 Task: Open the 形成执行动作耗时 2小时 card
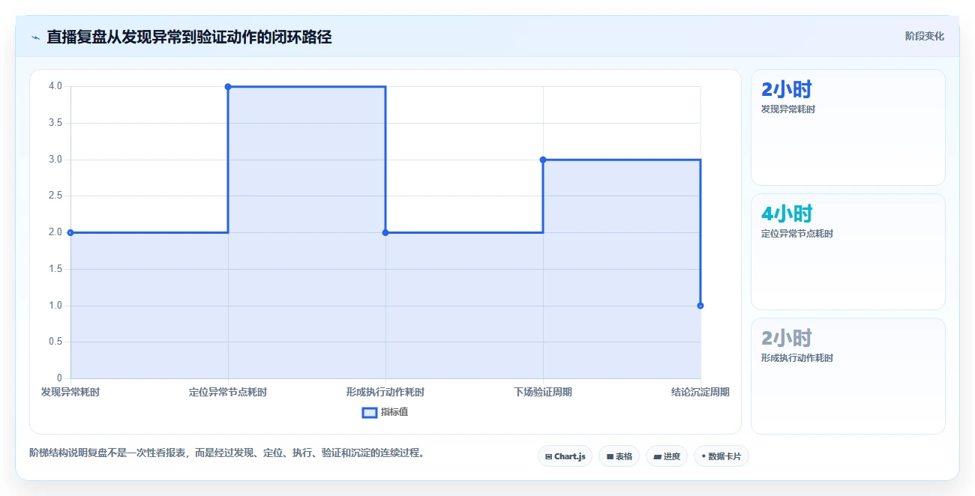pyautogui.click(x=847, y=376)
